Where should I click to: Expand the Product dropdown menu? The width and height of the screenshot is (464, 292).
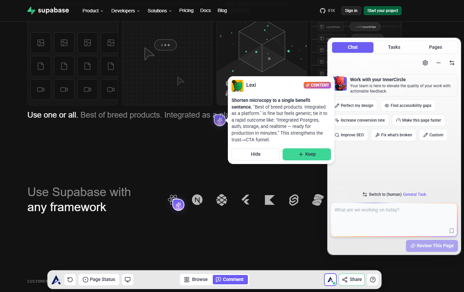click(93, 11)
